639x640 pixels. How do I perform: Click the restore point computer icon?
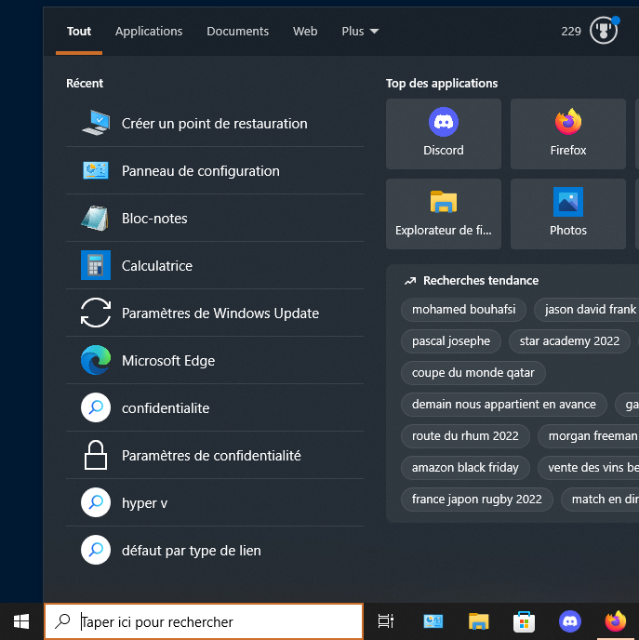[x=96, y=123]
